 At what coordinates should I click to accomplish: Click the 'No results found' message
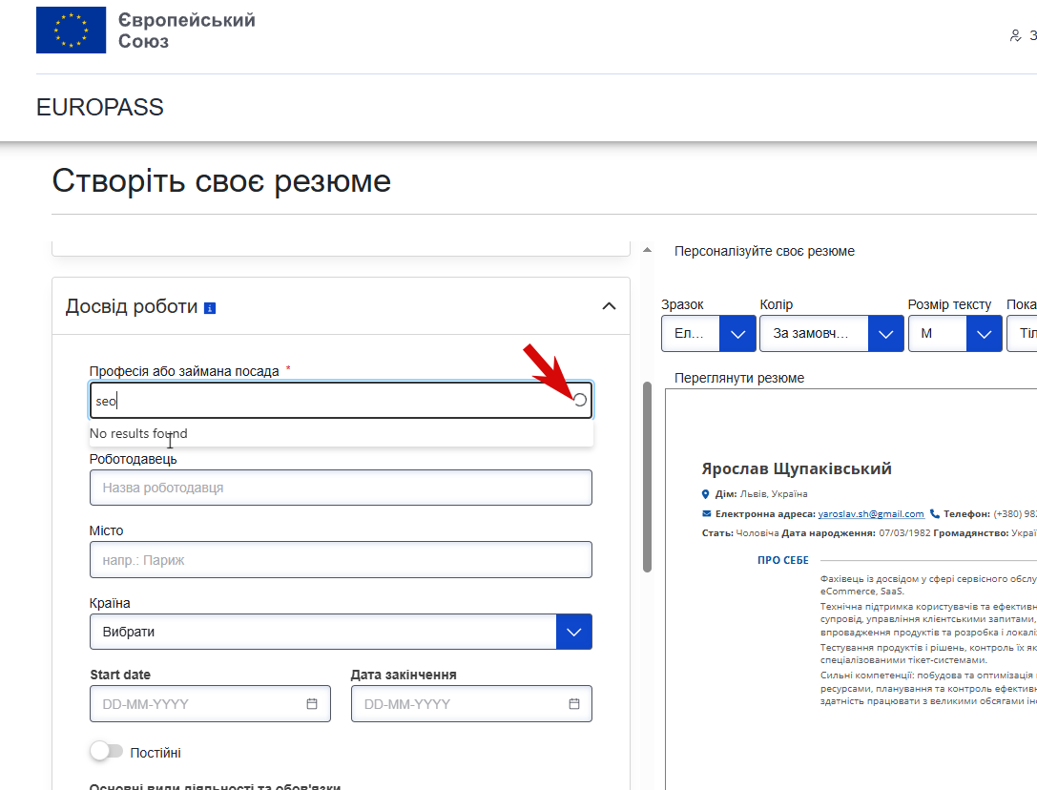[x=138, y=433]
